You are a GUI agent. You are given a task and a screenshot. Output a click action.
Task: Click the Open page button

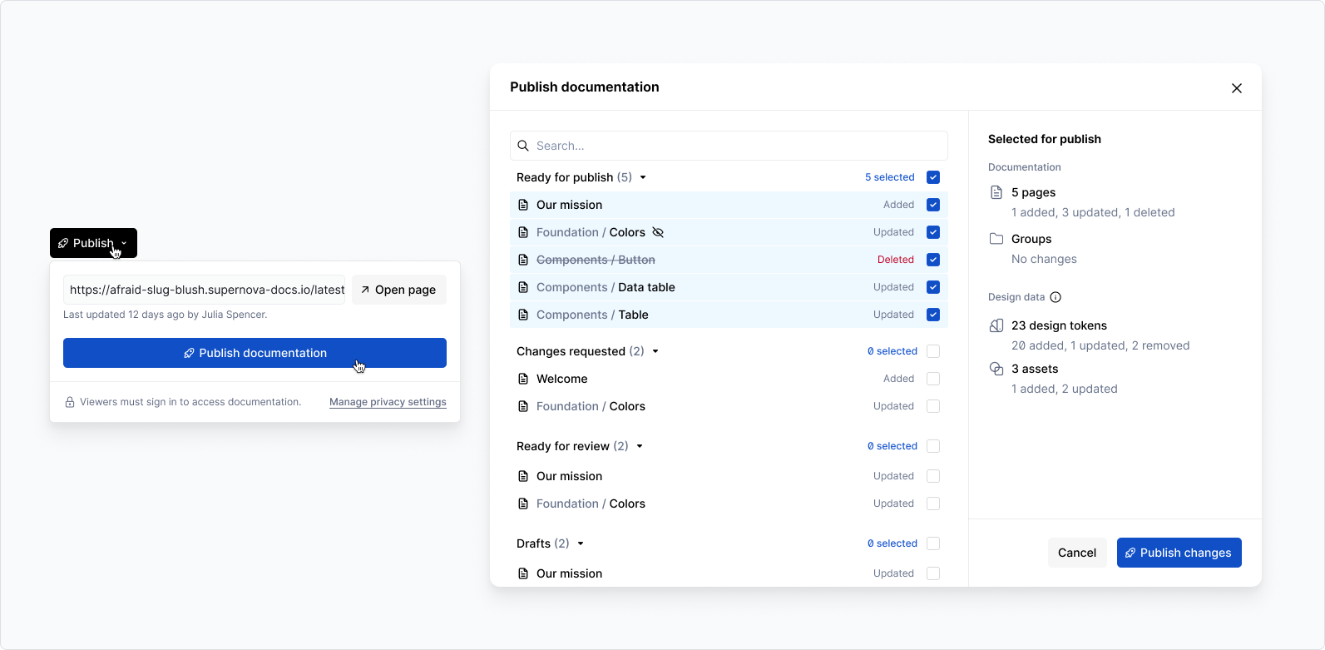(x=398, y=290)
